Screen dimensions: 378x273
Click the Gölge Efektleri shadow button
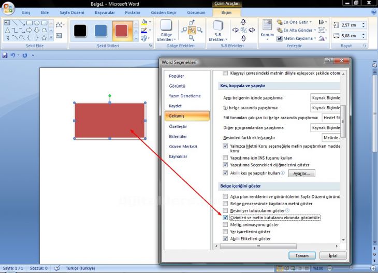click(166, 31)
